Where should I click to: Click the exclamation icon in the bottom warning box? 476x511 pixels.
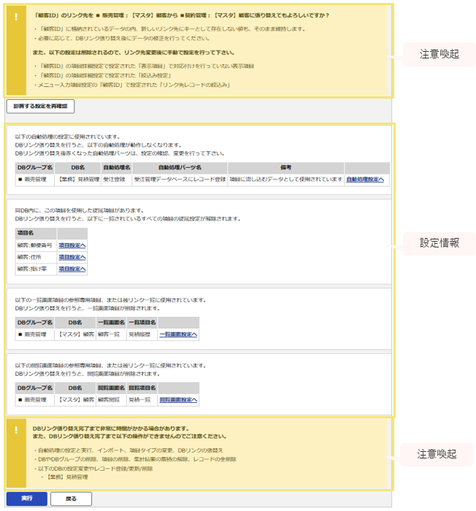pos(16,429)
